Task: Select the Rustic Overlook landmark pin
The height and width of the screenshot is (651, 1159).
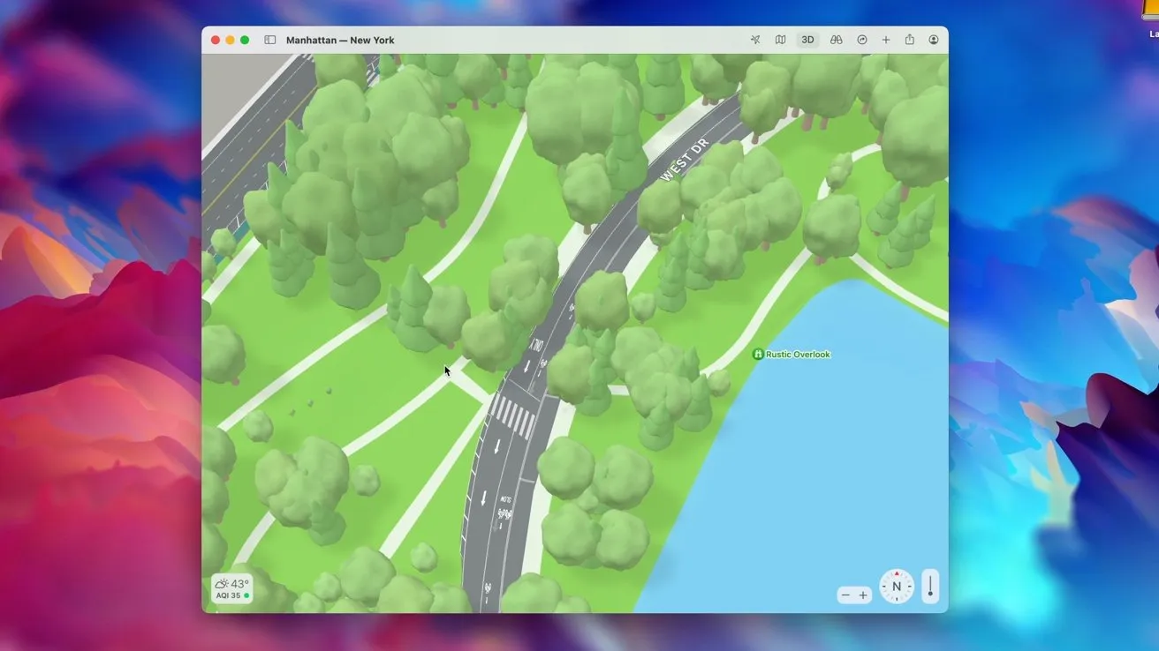Action: [757, 355]
